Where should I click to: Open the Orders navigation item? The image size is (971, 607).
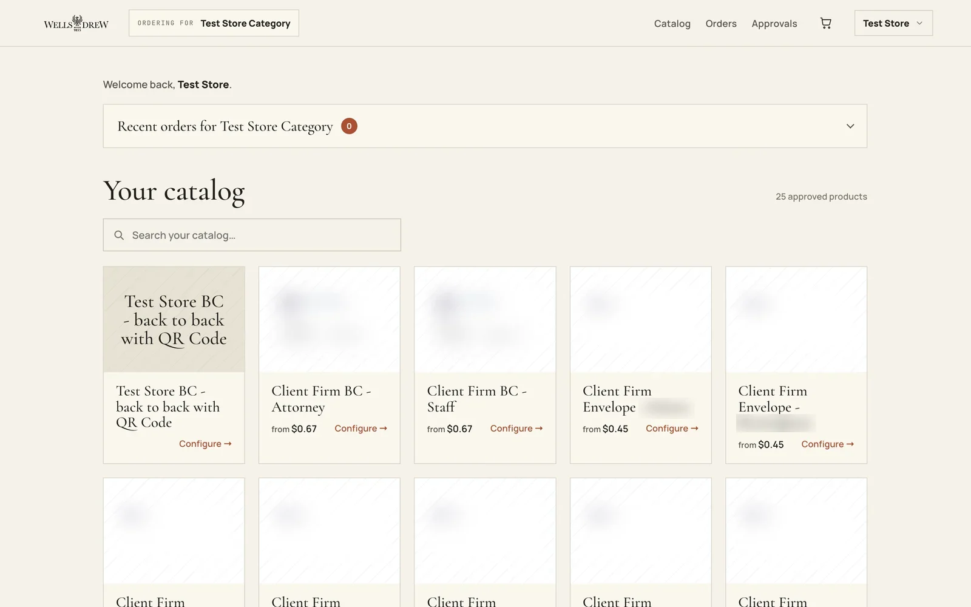pos(721,24)
